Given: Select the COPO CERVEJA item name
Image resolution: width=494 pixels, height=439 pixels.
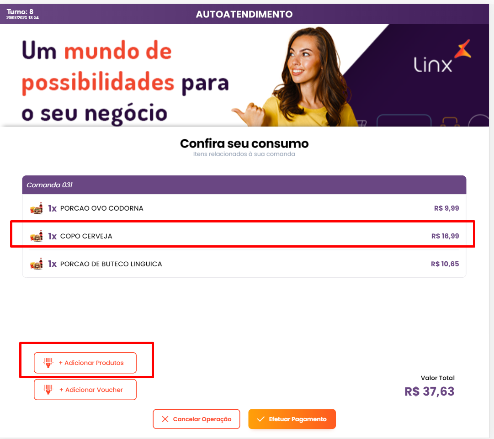Looking at the screenshot, I should coord(86,236).
